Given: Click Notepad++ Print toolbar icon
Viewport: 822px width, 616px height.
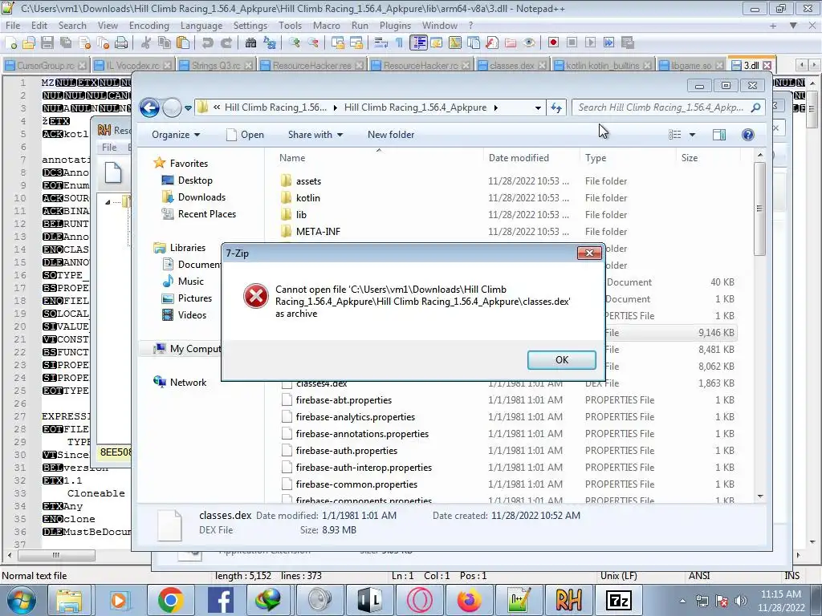Looking at the screenshot, I should point(121,43).
